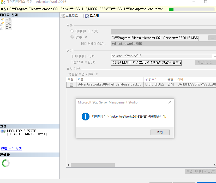This screenshot has width=216, height=183.
Task: Close the Microsoft SQL Server Management Studio dialog
Action: [170, 102]
